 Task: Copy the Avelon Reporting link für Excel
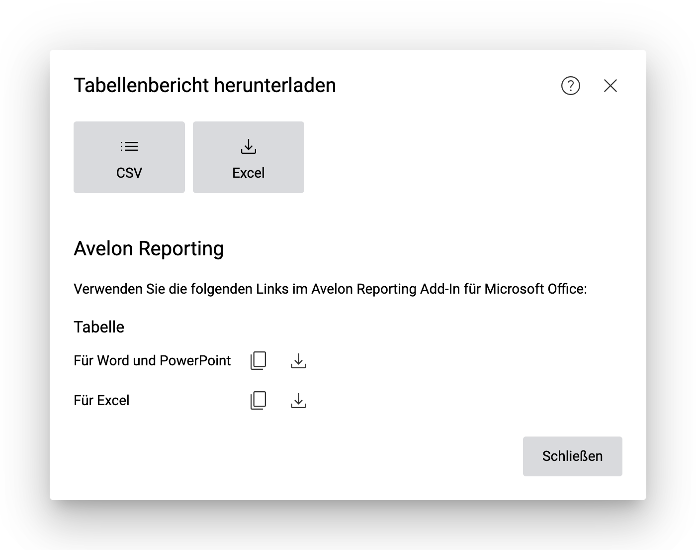[x=259, y=400]
